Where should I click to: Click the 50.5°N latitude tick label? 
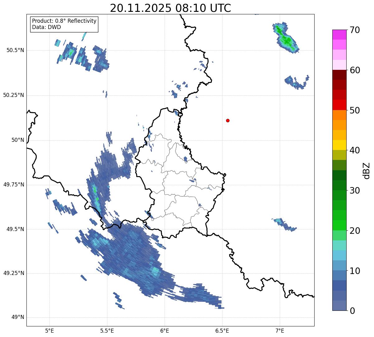click(15, 50)
